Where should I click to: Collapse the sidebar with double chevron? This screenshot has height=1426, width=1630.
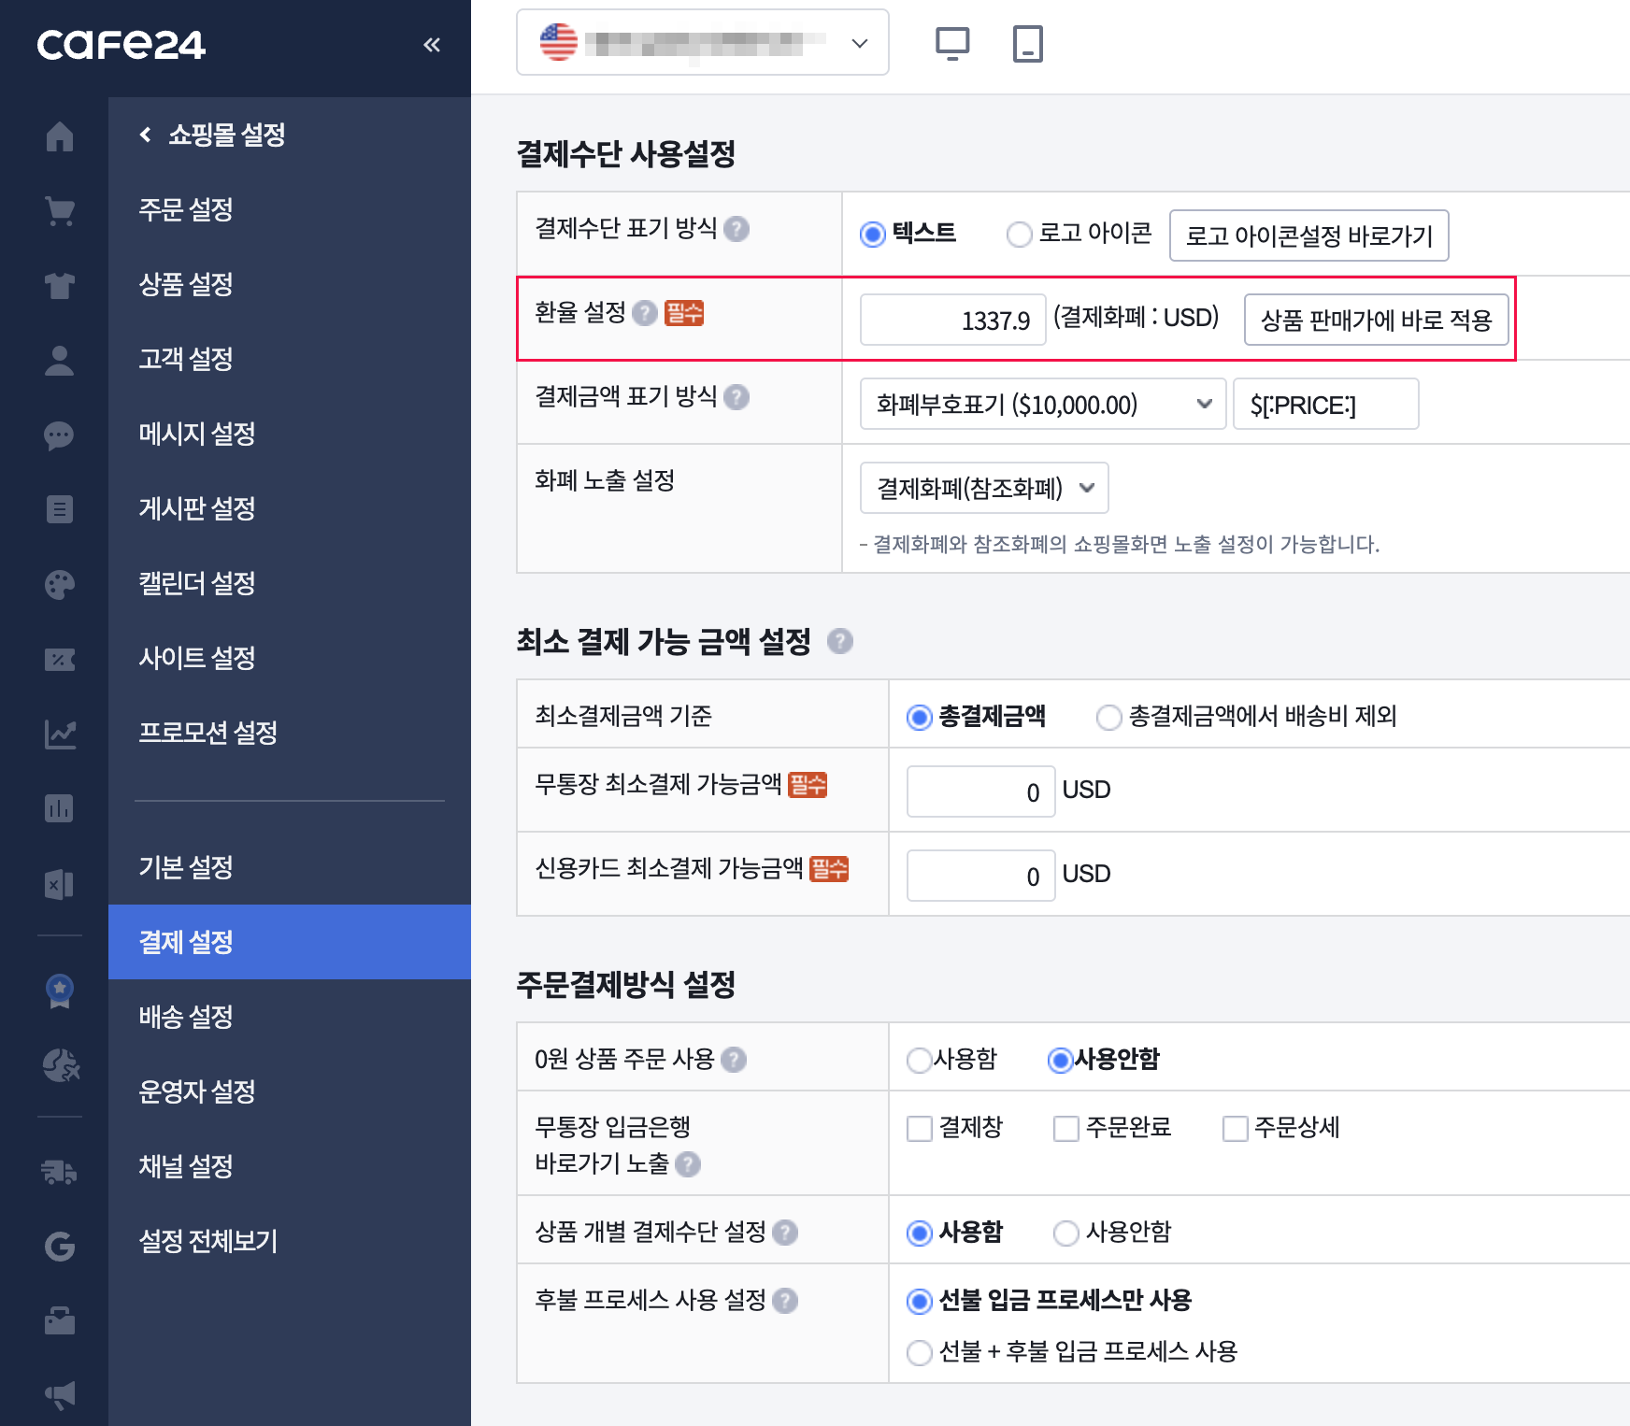tap(432, 45)
